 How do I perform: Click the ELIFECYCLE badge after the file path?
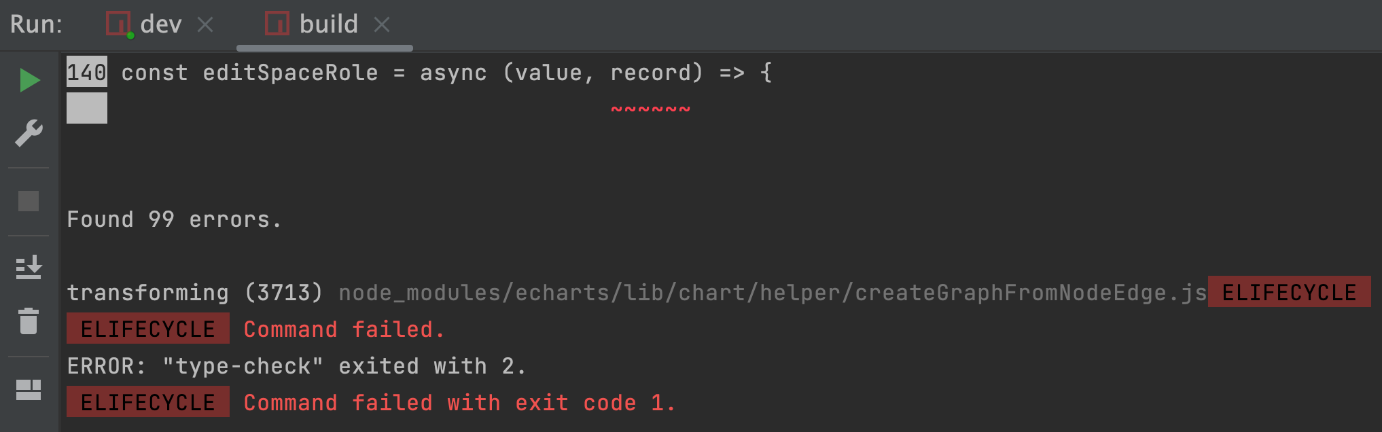[1289, 293]
